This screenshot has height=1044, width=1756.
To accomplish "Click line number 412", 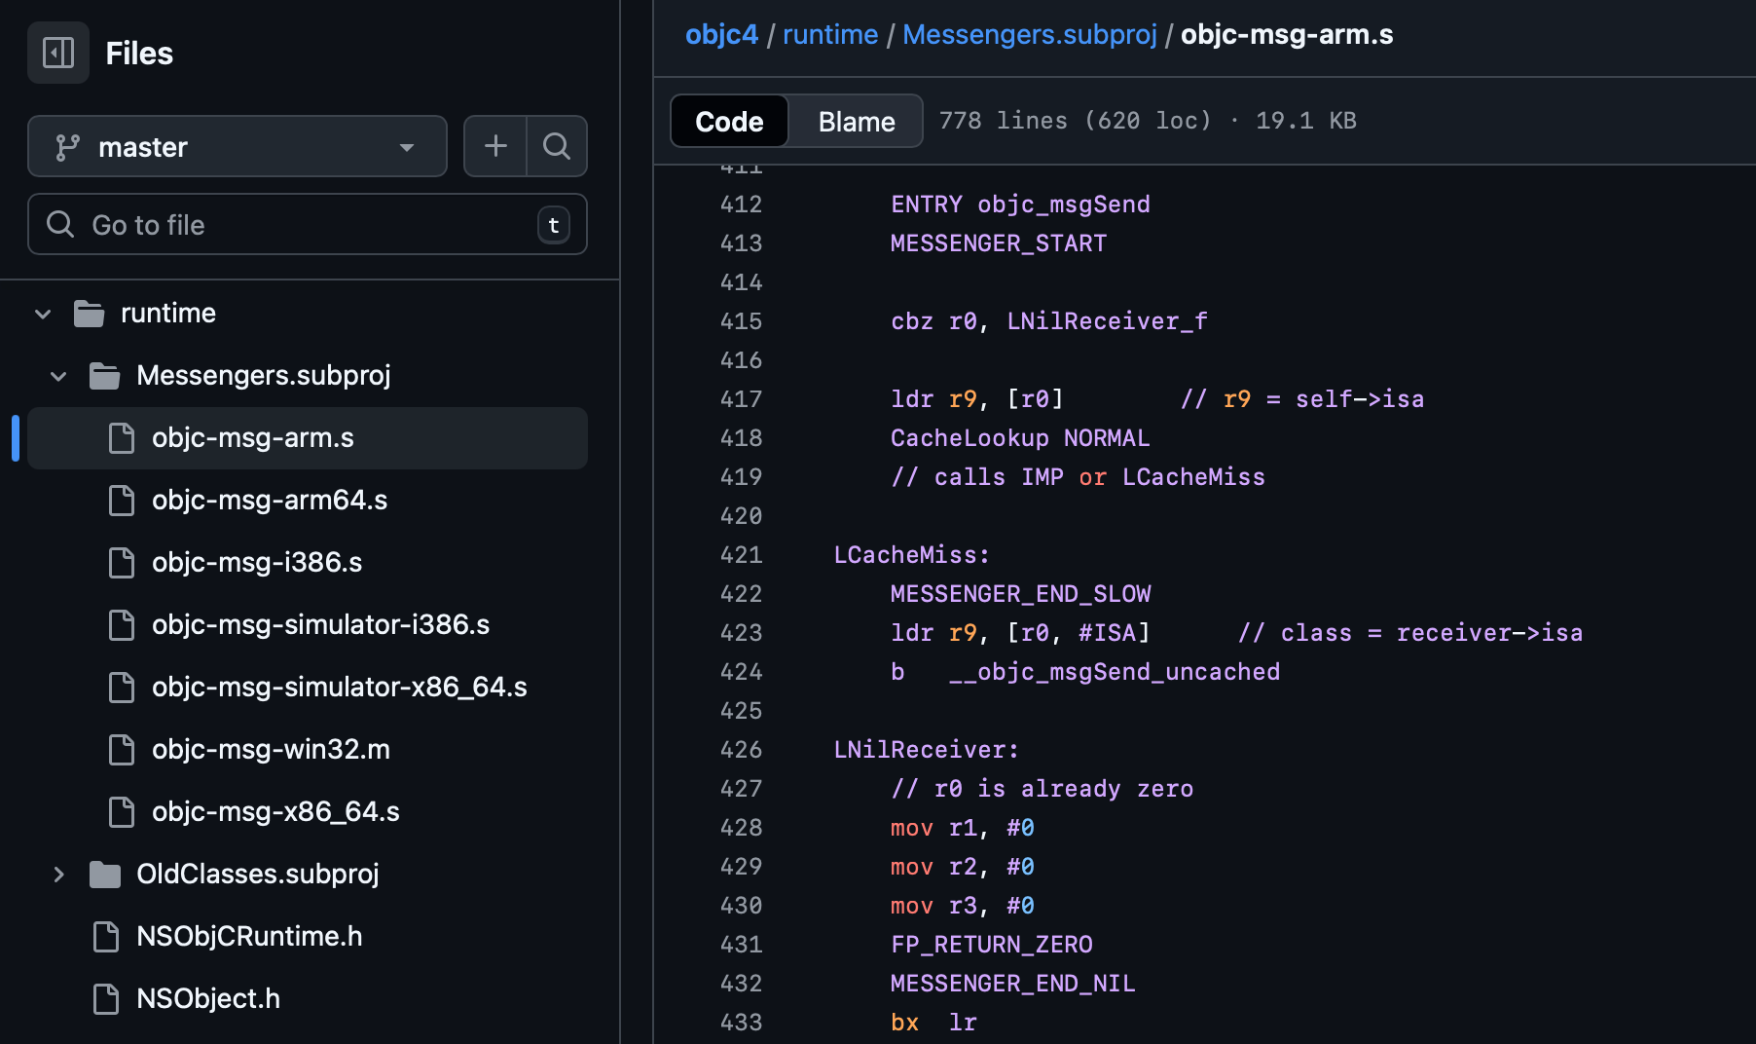I will (741, 205).
